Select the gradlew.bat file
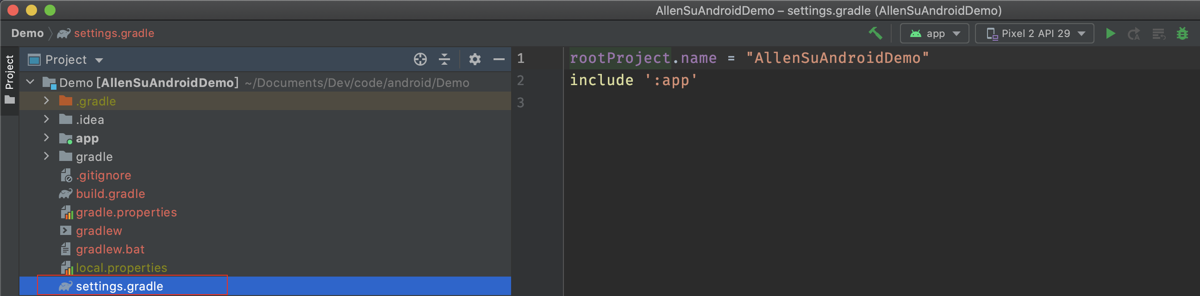This screenshot has height=296, width=1200. pyautogui.click(x=265, y=249)
